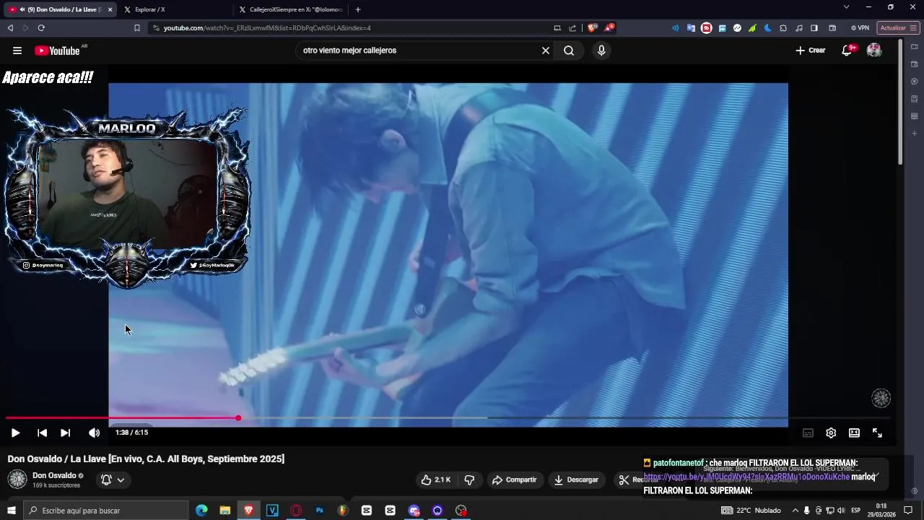Screen dimensions: 924x520
Task: Show hidden system tray icons
Action: pos(795,511)
